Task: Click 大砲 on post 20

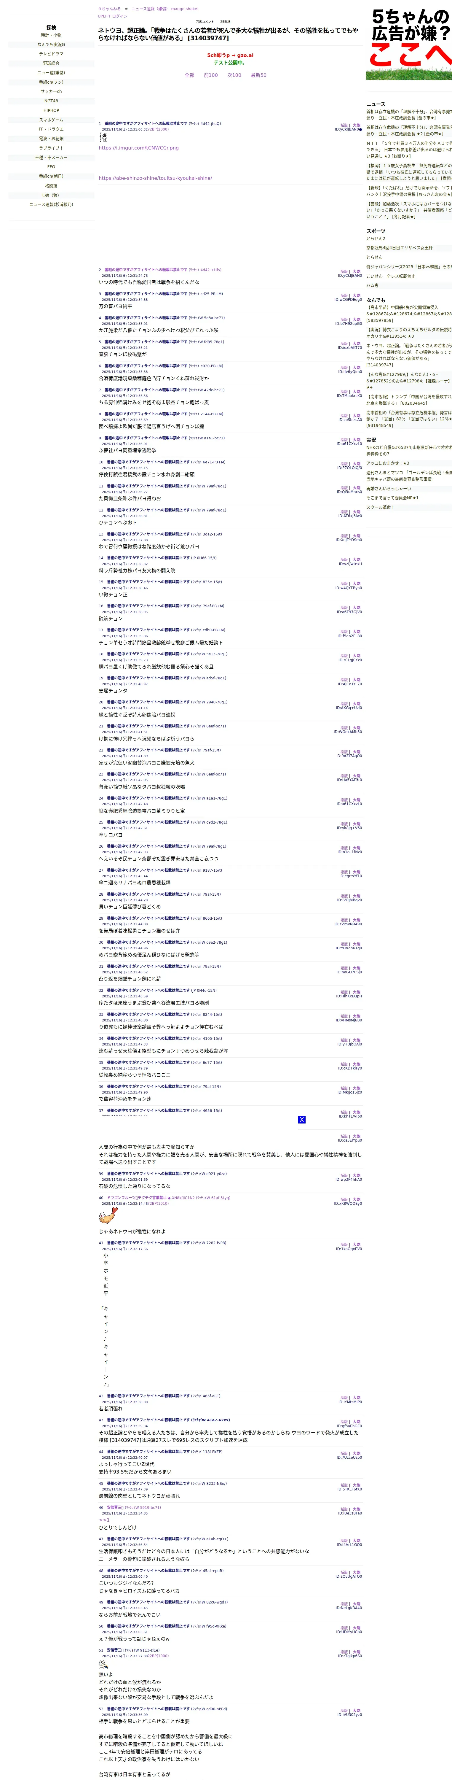Action: 357,703
